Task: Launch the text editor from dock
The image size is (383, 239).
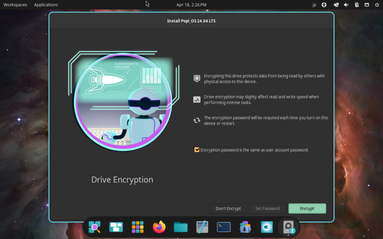Action: [202, 227]
